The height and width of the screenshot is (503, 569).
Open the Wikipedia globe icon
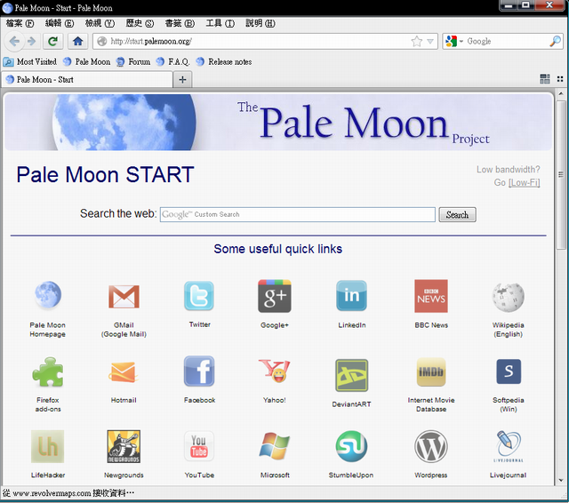click(x=509, y=296)
